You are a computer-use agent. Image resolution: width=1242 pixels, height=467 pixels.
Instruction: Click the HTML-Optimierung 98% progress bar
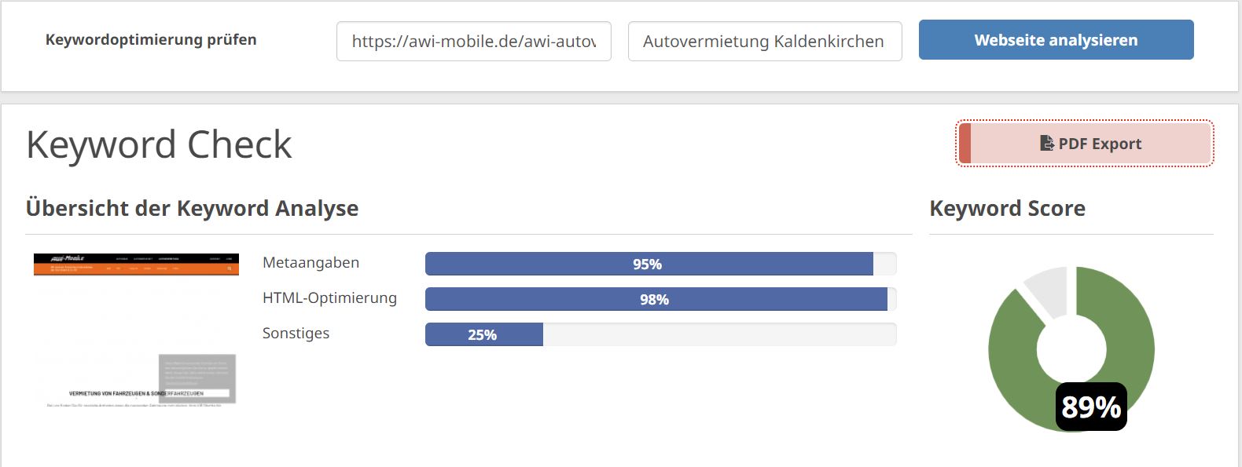661,299
